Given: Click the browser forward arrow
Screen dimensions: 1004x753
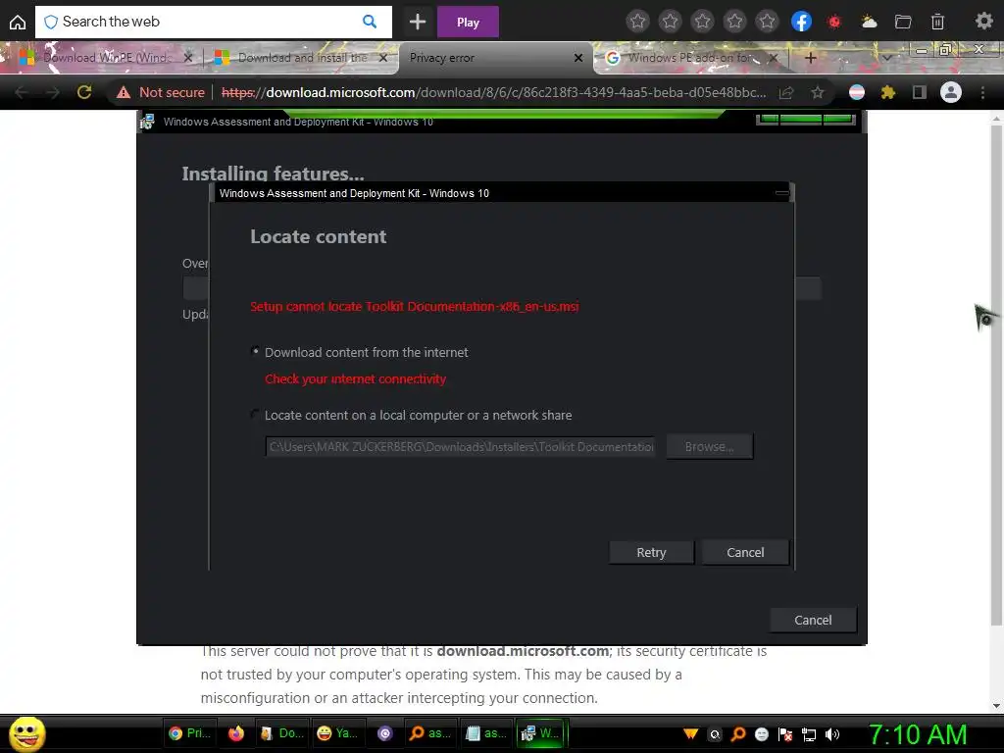Looking at the screenshot, I should [x=53, y=92].
